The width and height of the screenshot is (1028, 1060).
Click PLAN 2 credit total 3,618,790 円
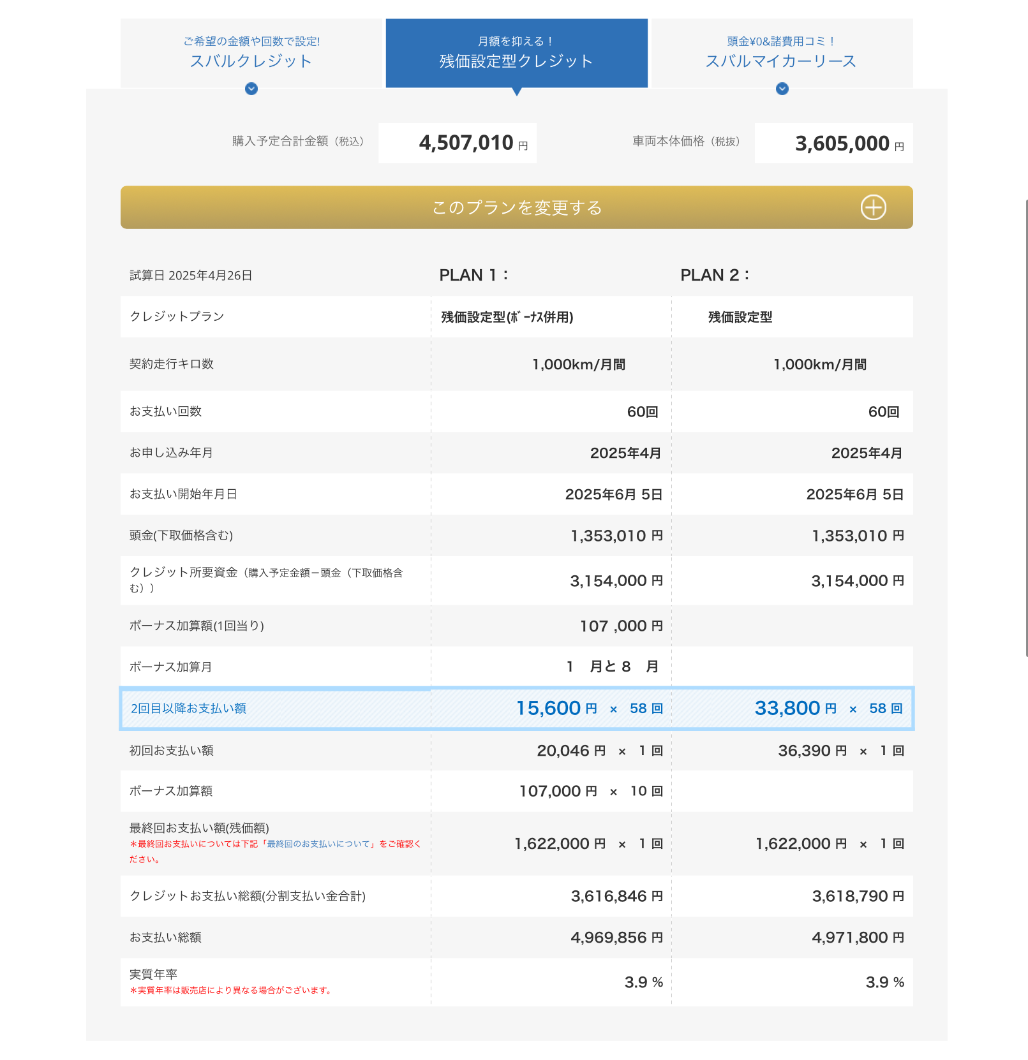point(858,896)
